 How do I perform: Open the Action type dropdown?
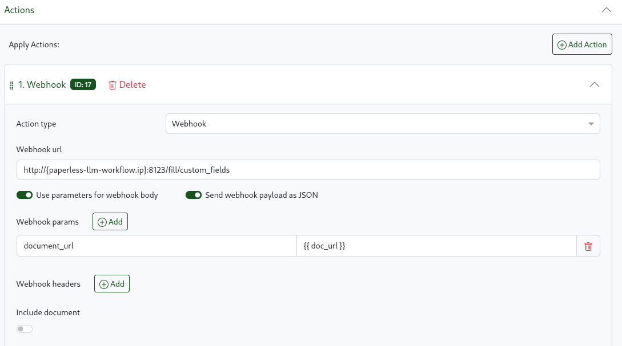tap(383, 124)
